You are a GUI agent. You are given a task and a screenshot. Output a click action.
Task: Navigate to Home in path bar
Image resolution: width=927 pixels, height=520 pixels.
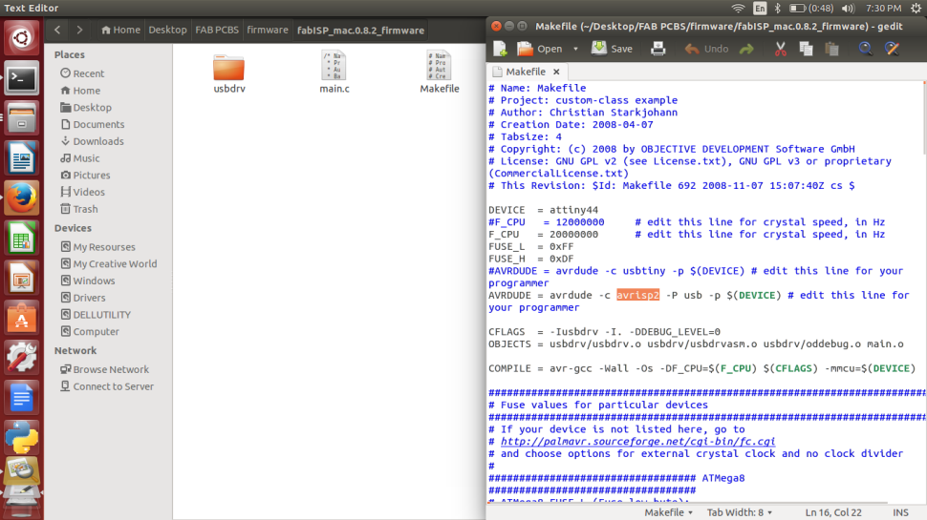pyautogui.click(x=120, y=30)
